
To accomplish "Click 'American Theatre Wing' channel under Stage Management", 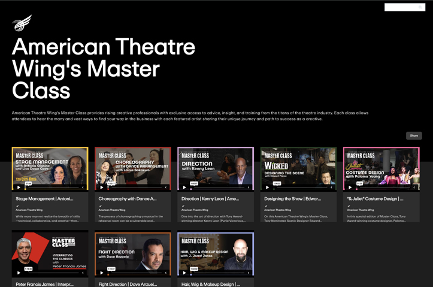I will (29, 210).
